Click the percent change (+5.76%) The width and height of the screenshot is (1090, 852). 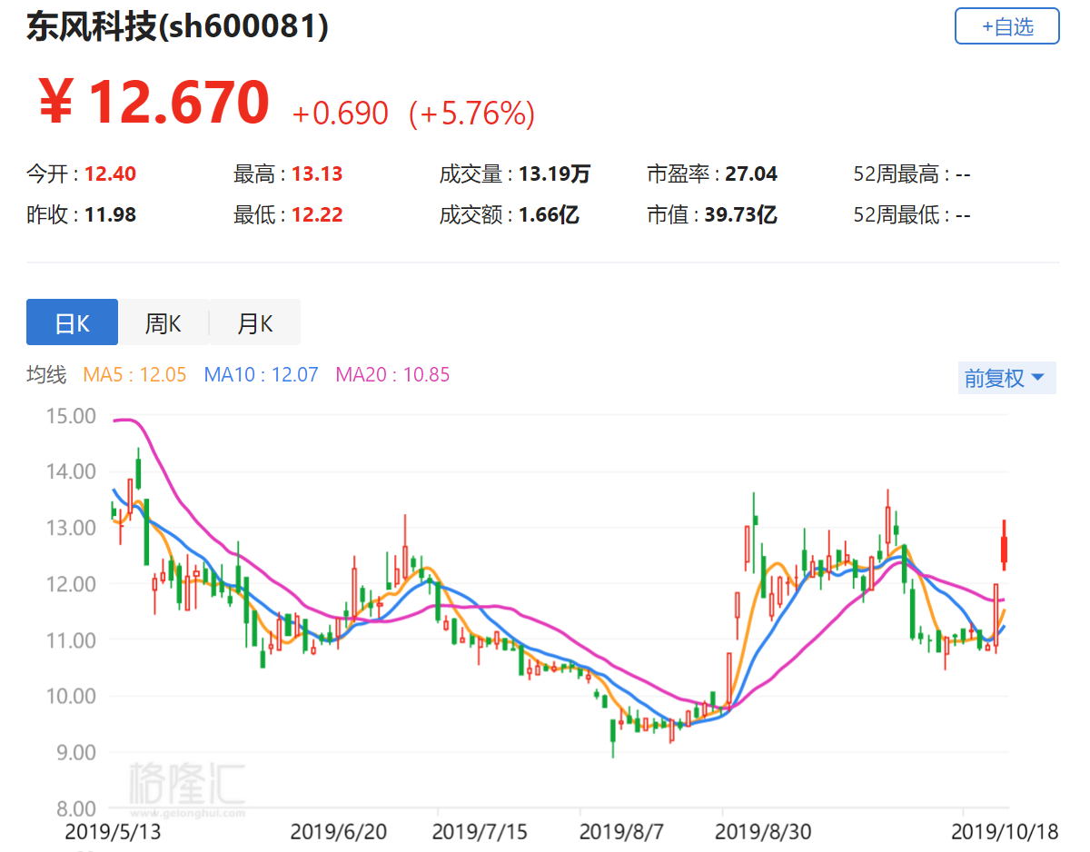(471, 114)
